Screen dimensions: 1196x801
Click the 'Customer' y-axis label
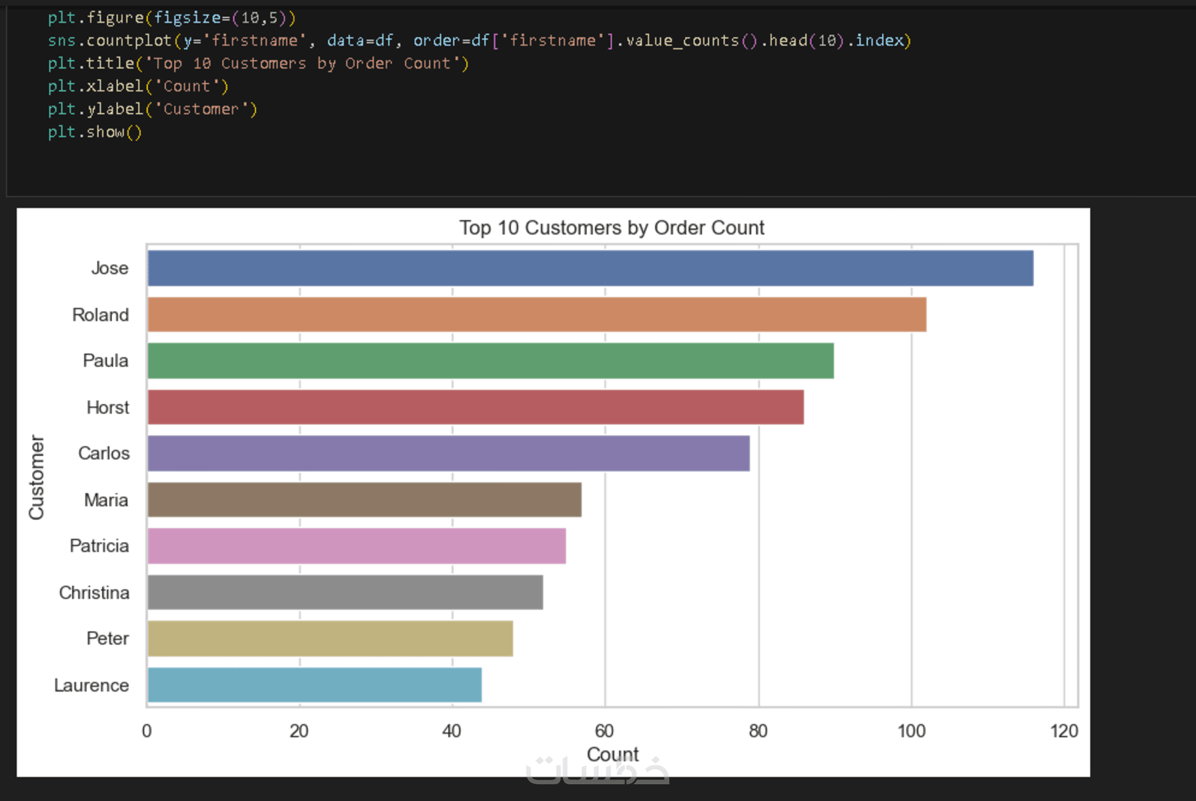pyautogui.click(x=36, y=477)
